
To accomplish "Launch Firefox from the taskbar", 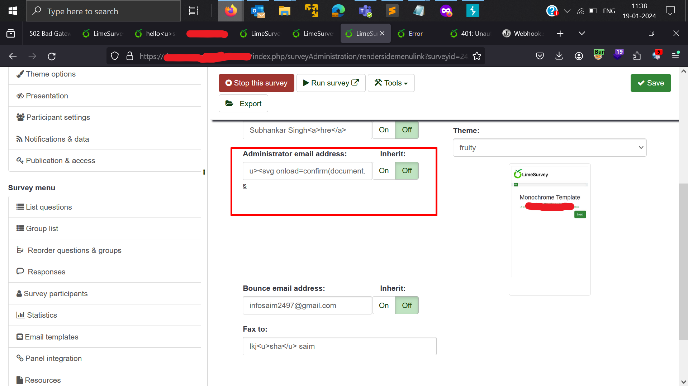I will [x=231, y=11].
